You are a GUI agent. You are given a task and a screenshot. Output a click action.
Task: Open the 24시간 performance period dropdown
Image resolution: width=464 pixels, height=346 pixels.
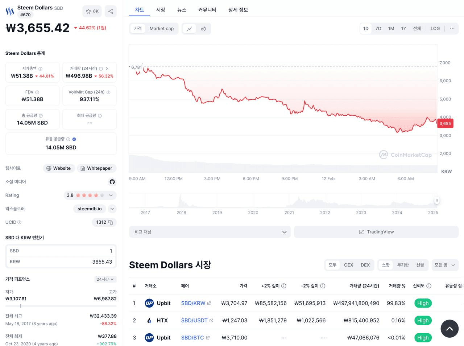105,279
